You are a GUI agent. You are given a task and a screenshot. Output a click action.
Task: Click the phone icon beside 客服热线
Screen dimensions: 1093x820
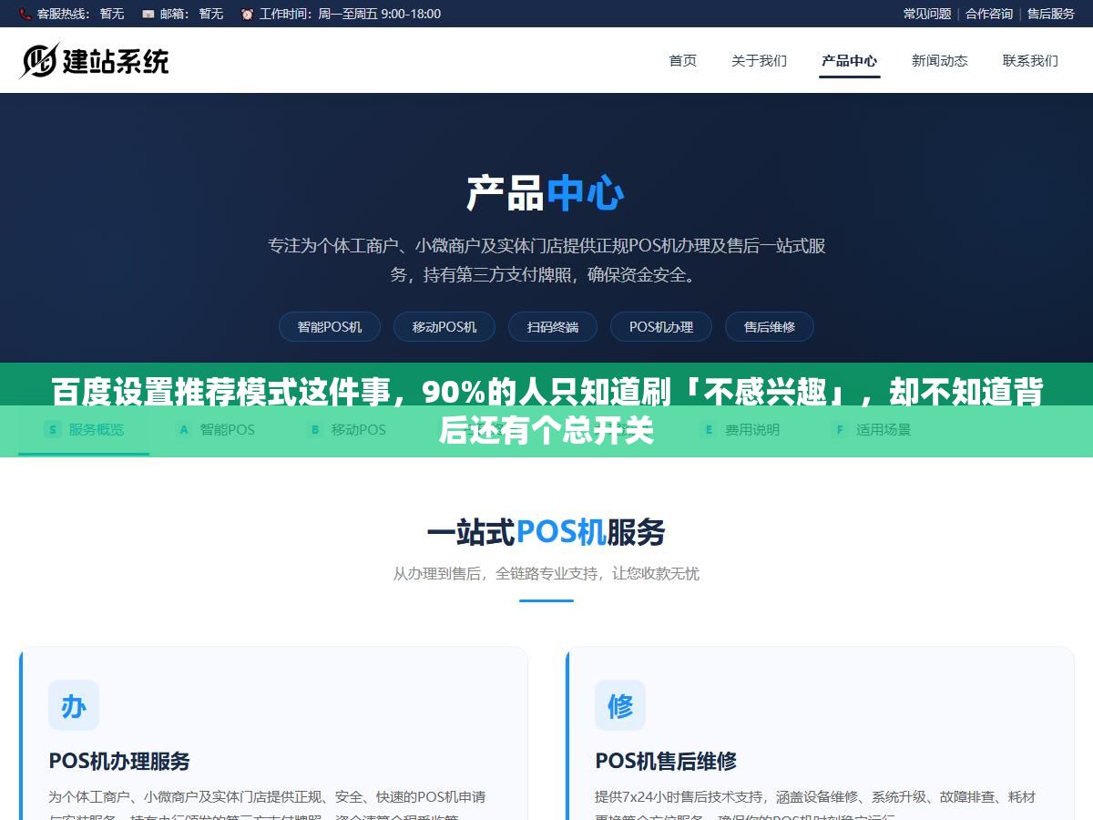25,14
